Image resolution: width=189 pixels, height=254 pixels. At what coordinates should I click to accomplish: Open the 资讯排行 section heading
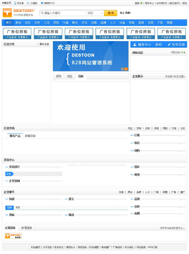coord(14,167)
